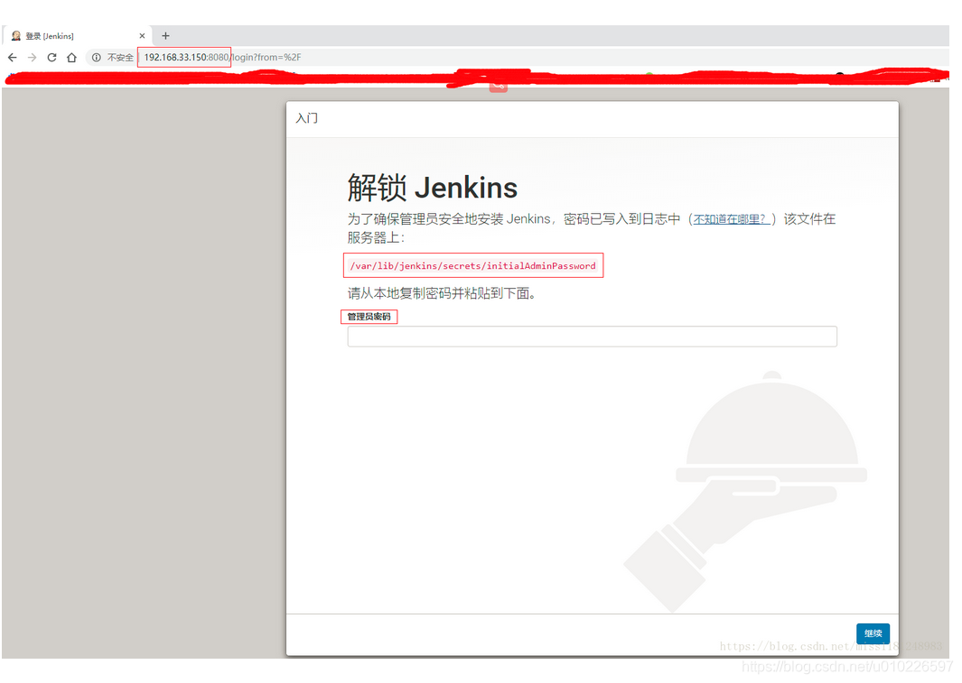The height and width of the screenshot is (683, 962).
Task: View site info via the 不安全 icon
Action: [97, 58]
